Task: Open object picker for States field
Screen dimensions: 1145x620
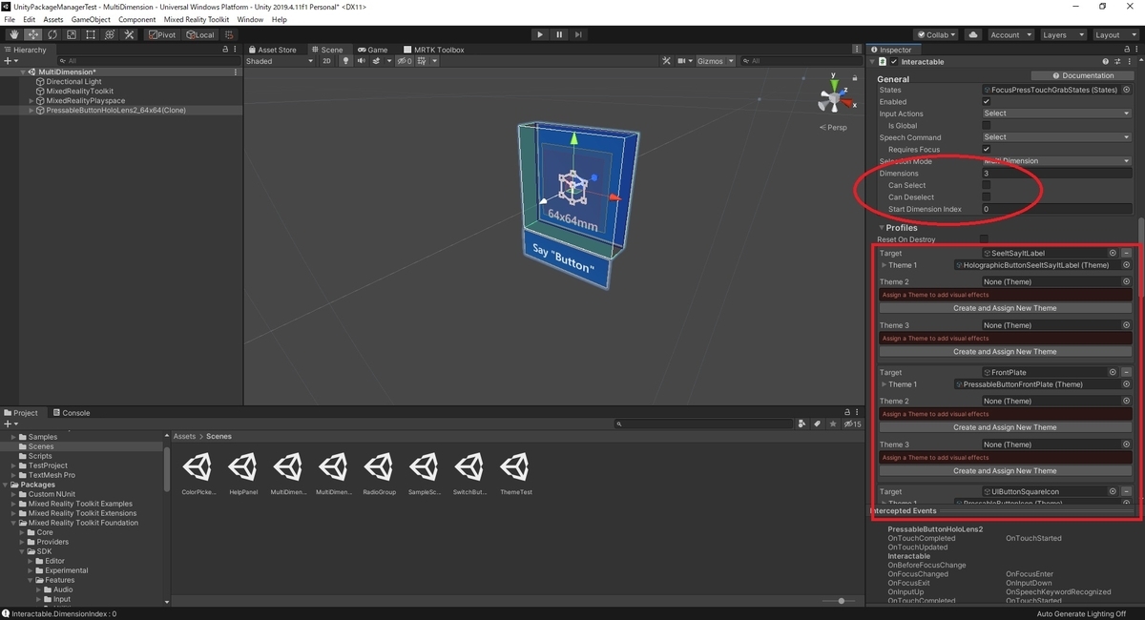Action: (1126, 90)
